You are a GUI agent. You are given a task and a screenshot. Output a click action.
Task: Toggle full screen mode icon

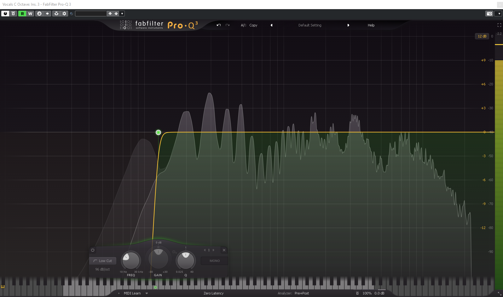499,25
